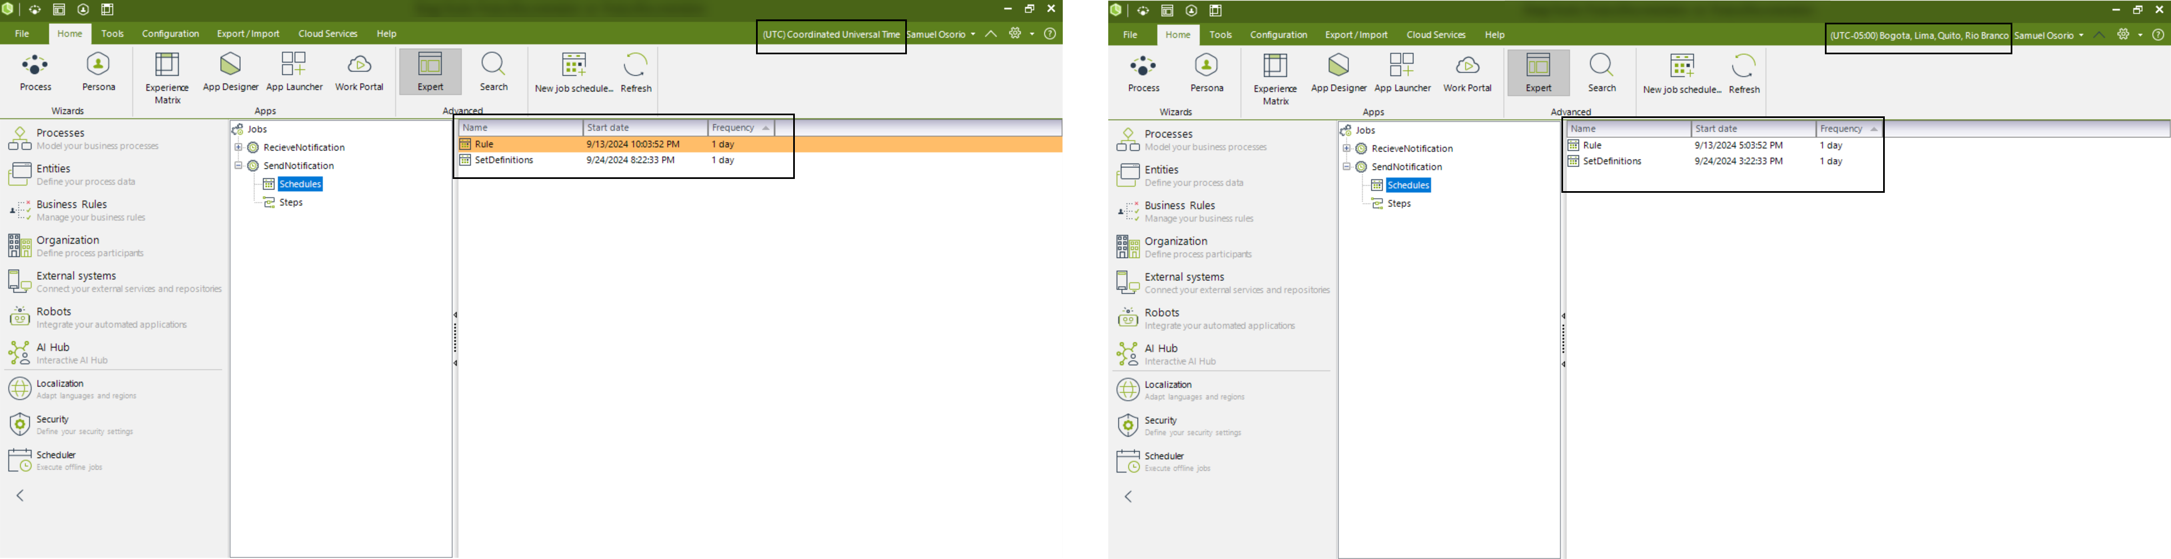Open the File menu in the UTC window
Screen dimensions: 2171x559
[22, 34]
